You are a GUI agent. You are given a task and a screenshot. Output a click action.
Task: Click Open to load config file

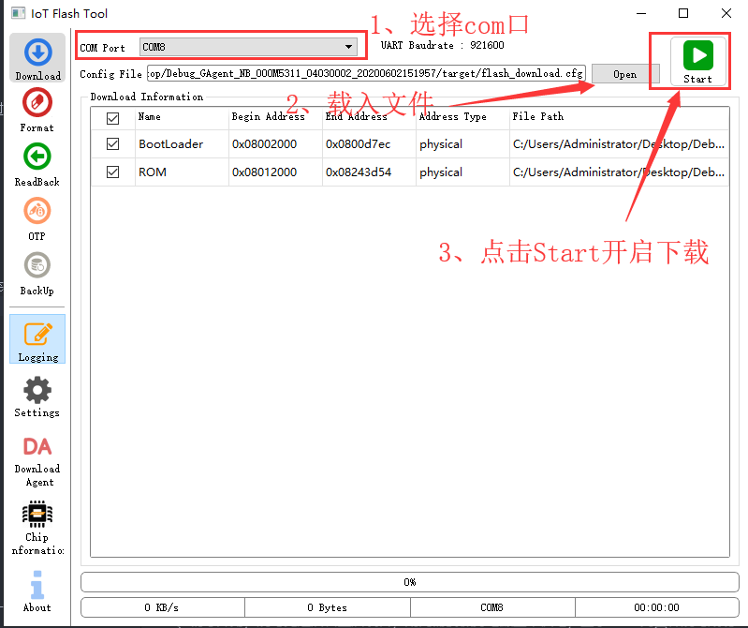point(624,74)
